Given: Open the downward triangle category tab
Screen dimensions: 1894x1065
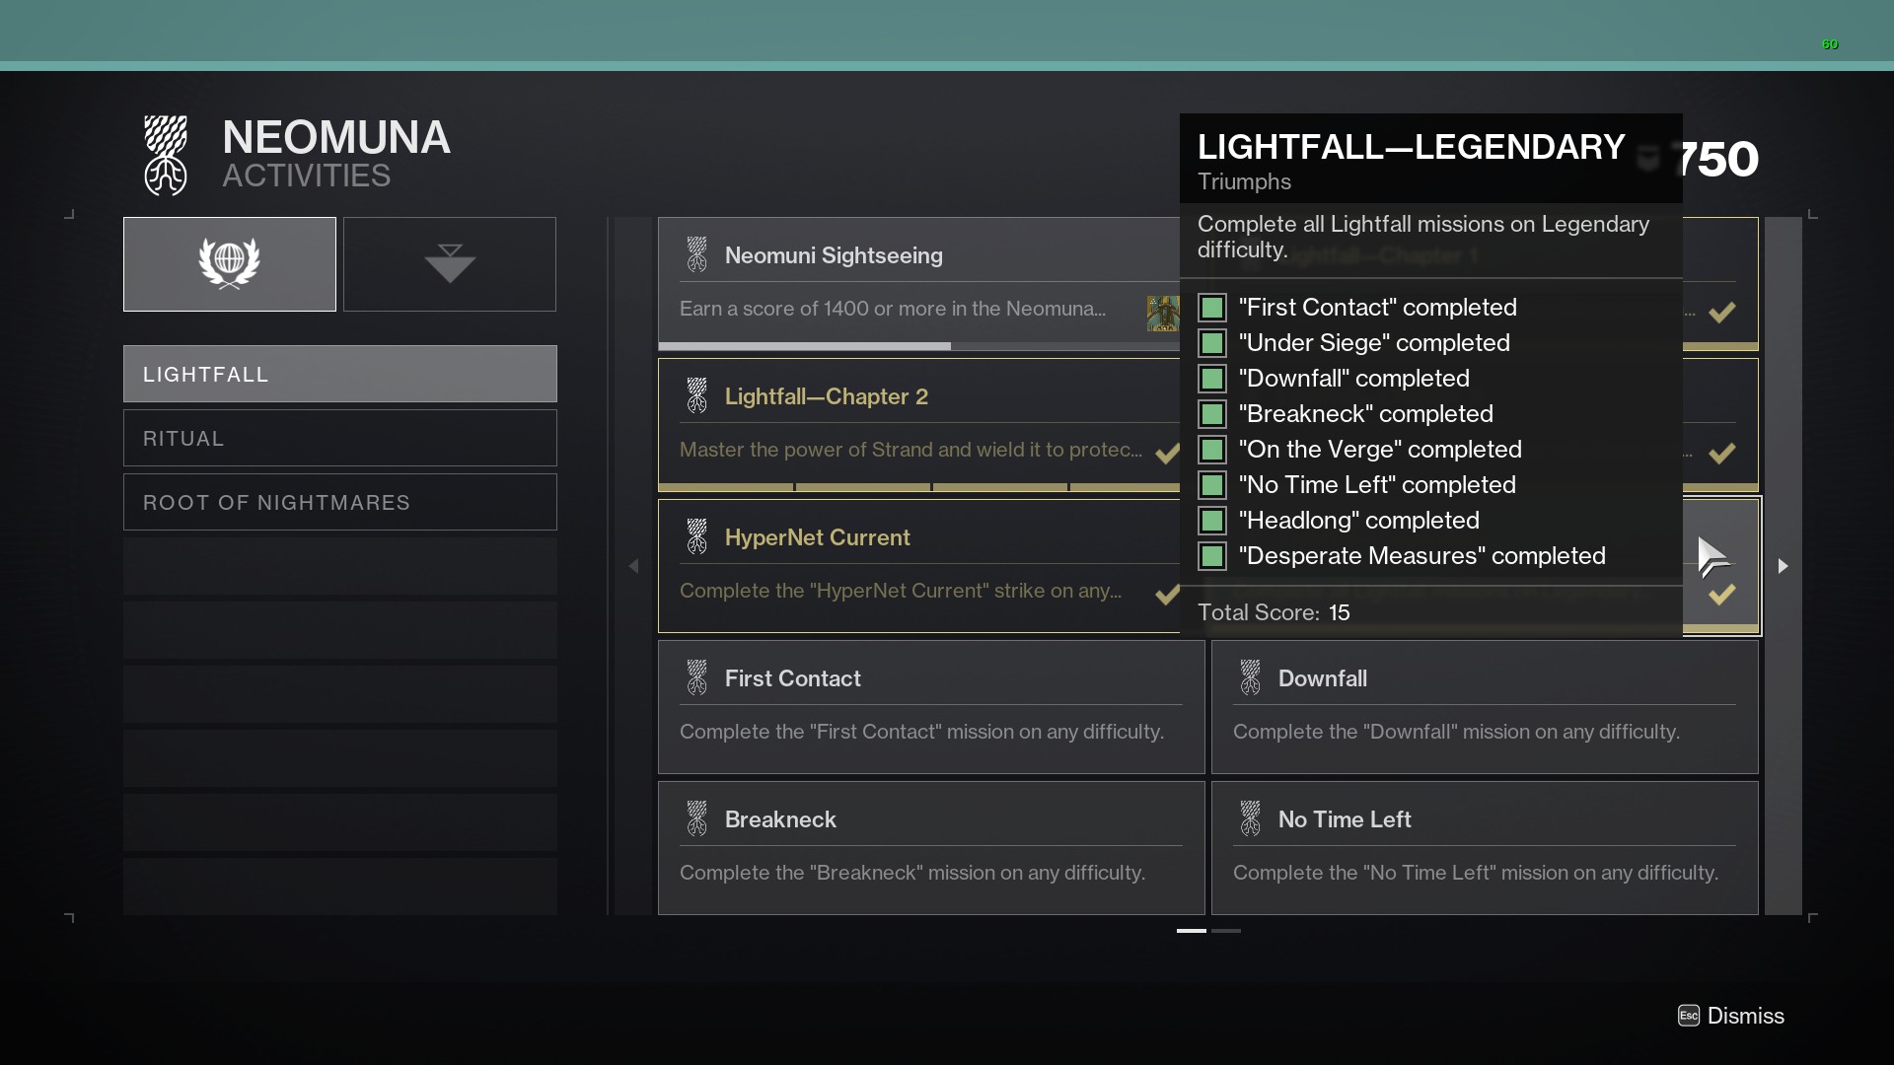Looking at the screenshot, I should (x=450, y=263).
